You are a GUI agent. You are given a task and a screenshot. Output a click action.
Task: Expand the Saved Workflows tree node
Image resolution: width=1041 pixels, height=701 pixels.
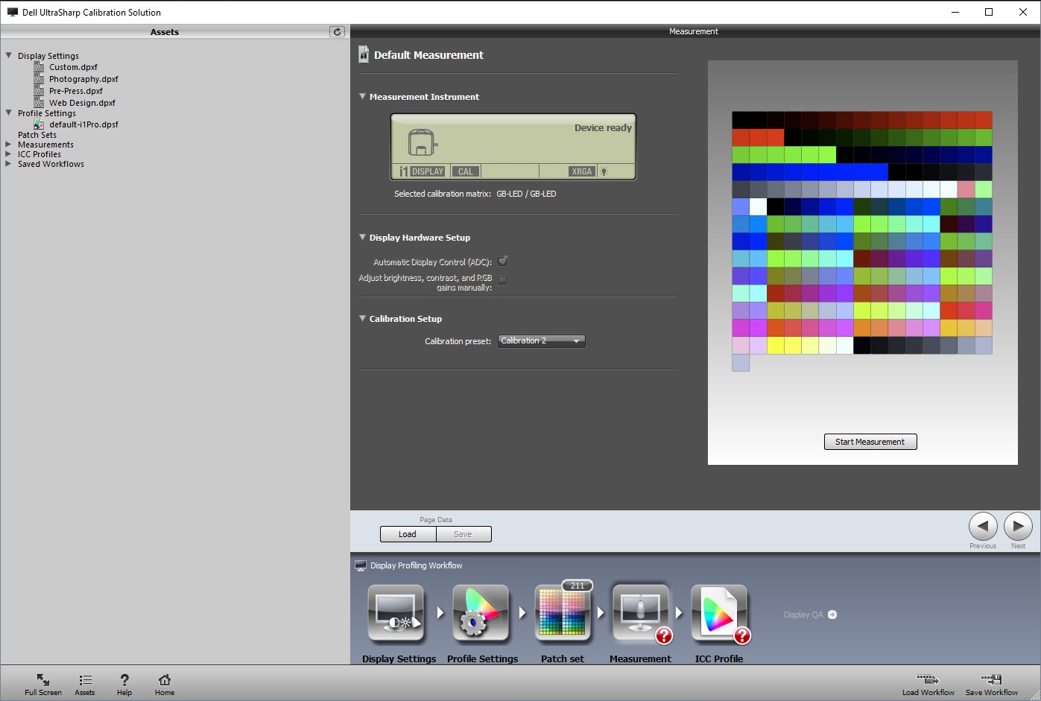[x=8, y=164]
